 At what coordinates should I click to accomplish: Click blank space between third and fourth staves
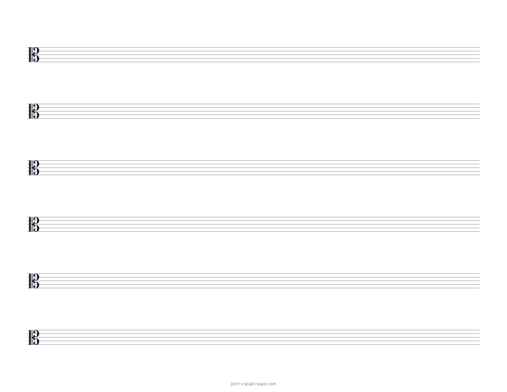(x=253, y=196)
